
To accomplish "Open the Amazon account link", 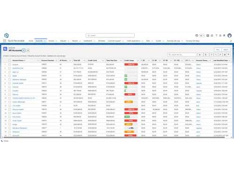I will click(15, 64).
